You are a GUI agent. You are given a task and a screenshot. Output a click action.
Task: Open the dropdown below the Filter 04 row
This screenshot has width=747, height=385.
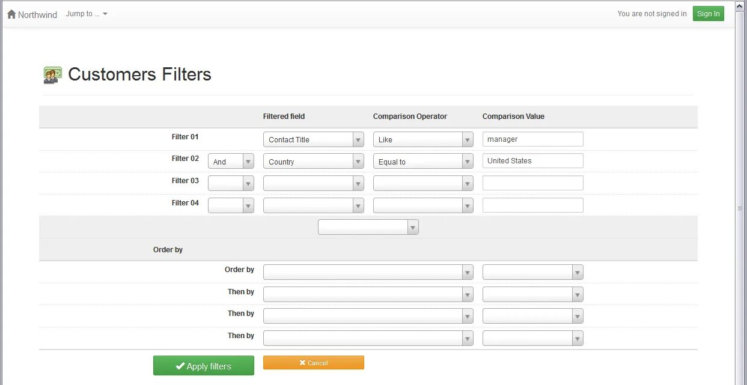pos(368,227)
